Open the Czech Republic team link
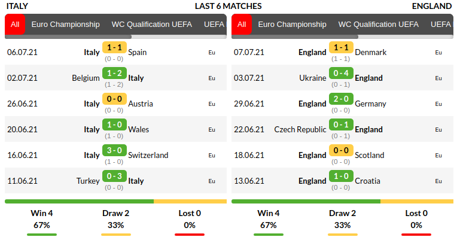Image resolution: width=457 pixels, height=243 pixels. coord(300,129)
